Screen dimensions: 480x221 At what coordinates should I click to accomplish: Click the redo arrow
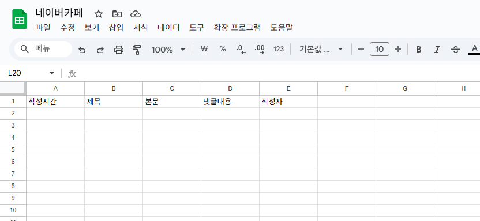[100, 49]
